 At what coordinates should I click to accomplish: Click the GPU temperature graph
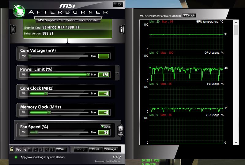(187, 37)
